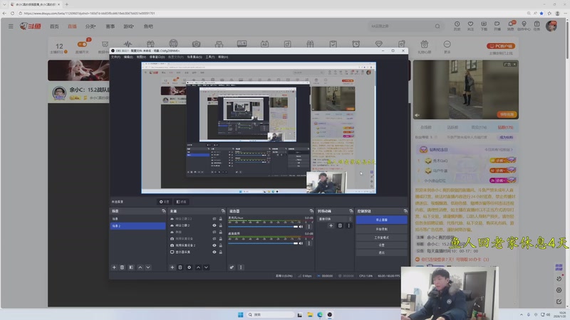Open audio mixer advanced settings gear
Viewport: 570px width, 320px height.
(232, 267)
